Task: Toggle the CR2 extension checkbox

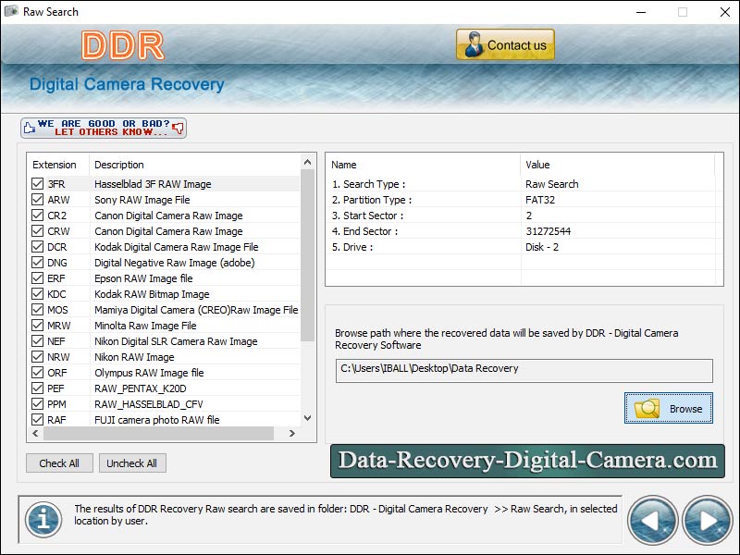Action: coord(37,216)
